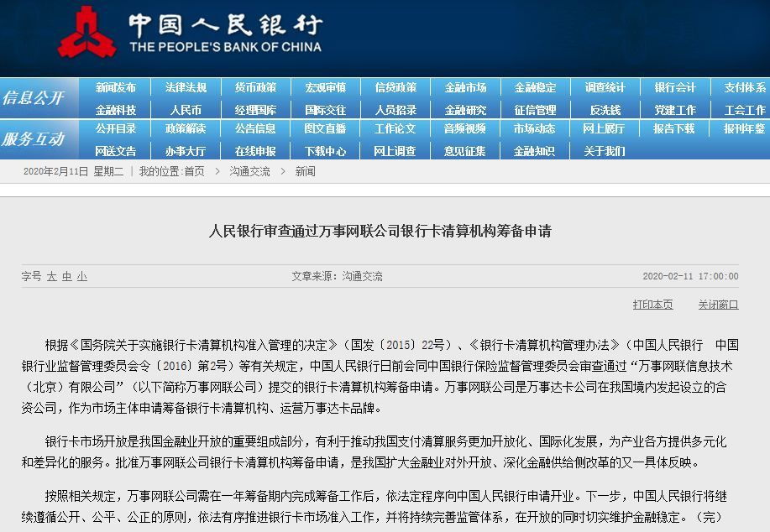Click the 打印本页 link
This screenshot has height=532, width=770.
pos(652,305)
